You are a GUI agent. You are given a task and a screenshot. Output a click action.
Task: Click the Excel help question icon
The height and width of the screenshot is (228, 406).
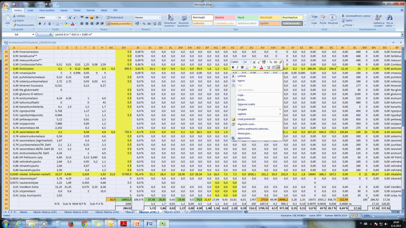coord(402,10)
